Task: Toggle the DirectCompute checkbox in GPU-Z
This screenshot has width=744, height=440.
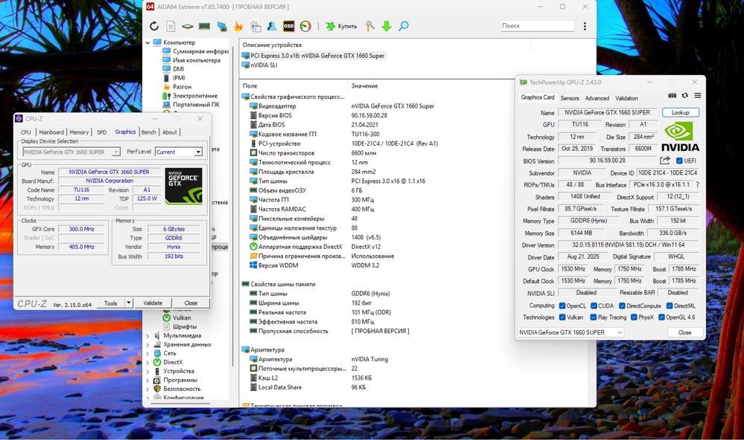Action: (622, 306)
